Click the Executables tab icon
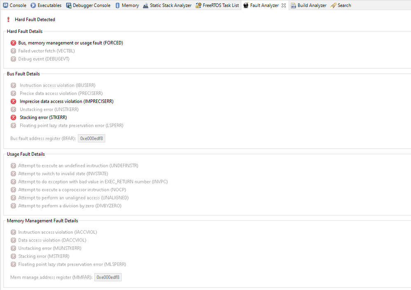The image size is (411, 290). [x=33, y=5]
